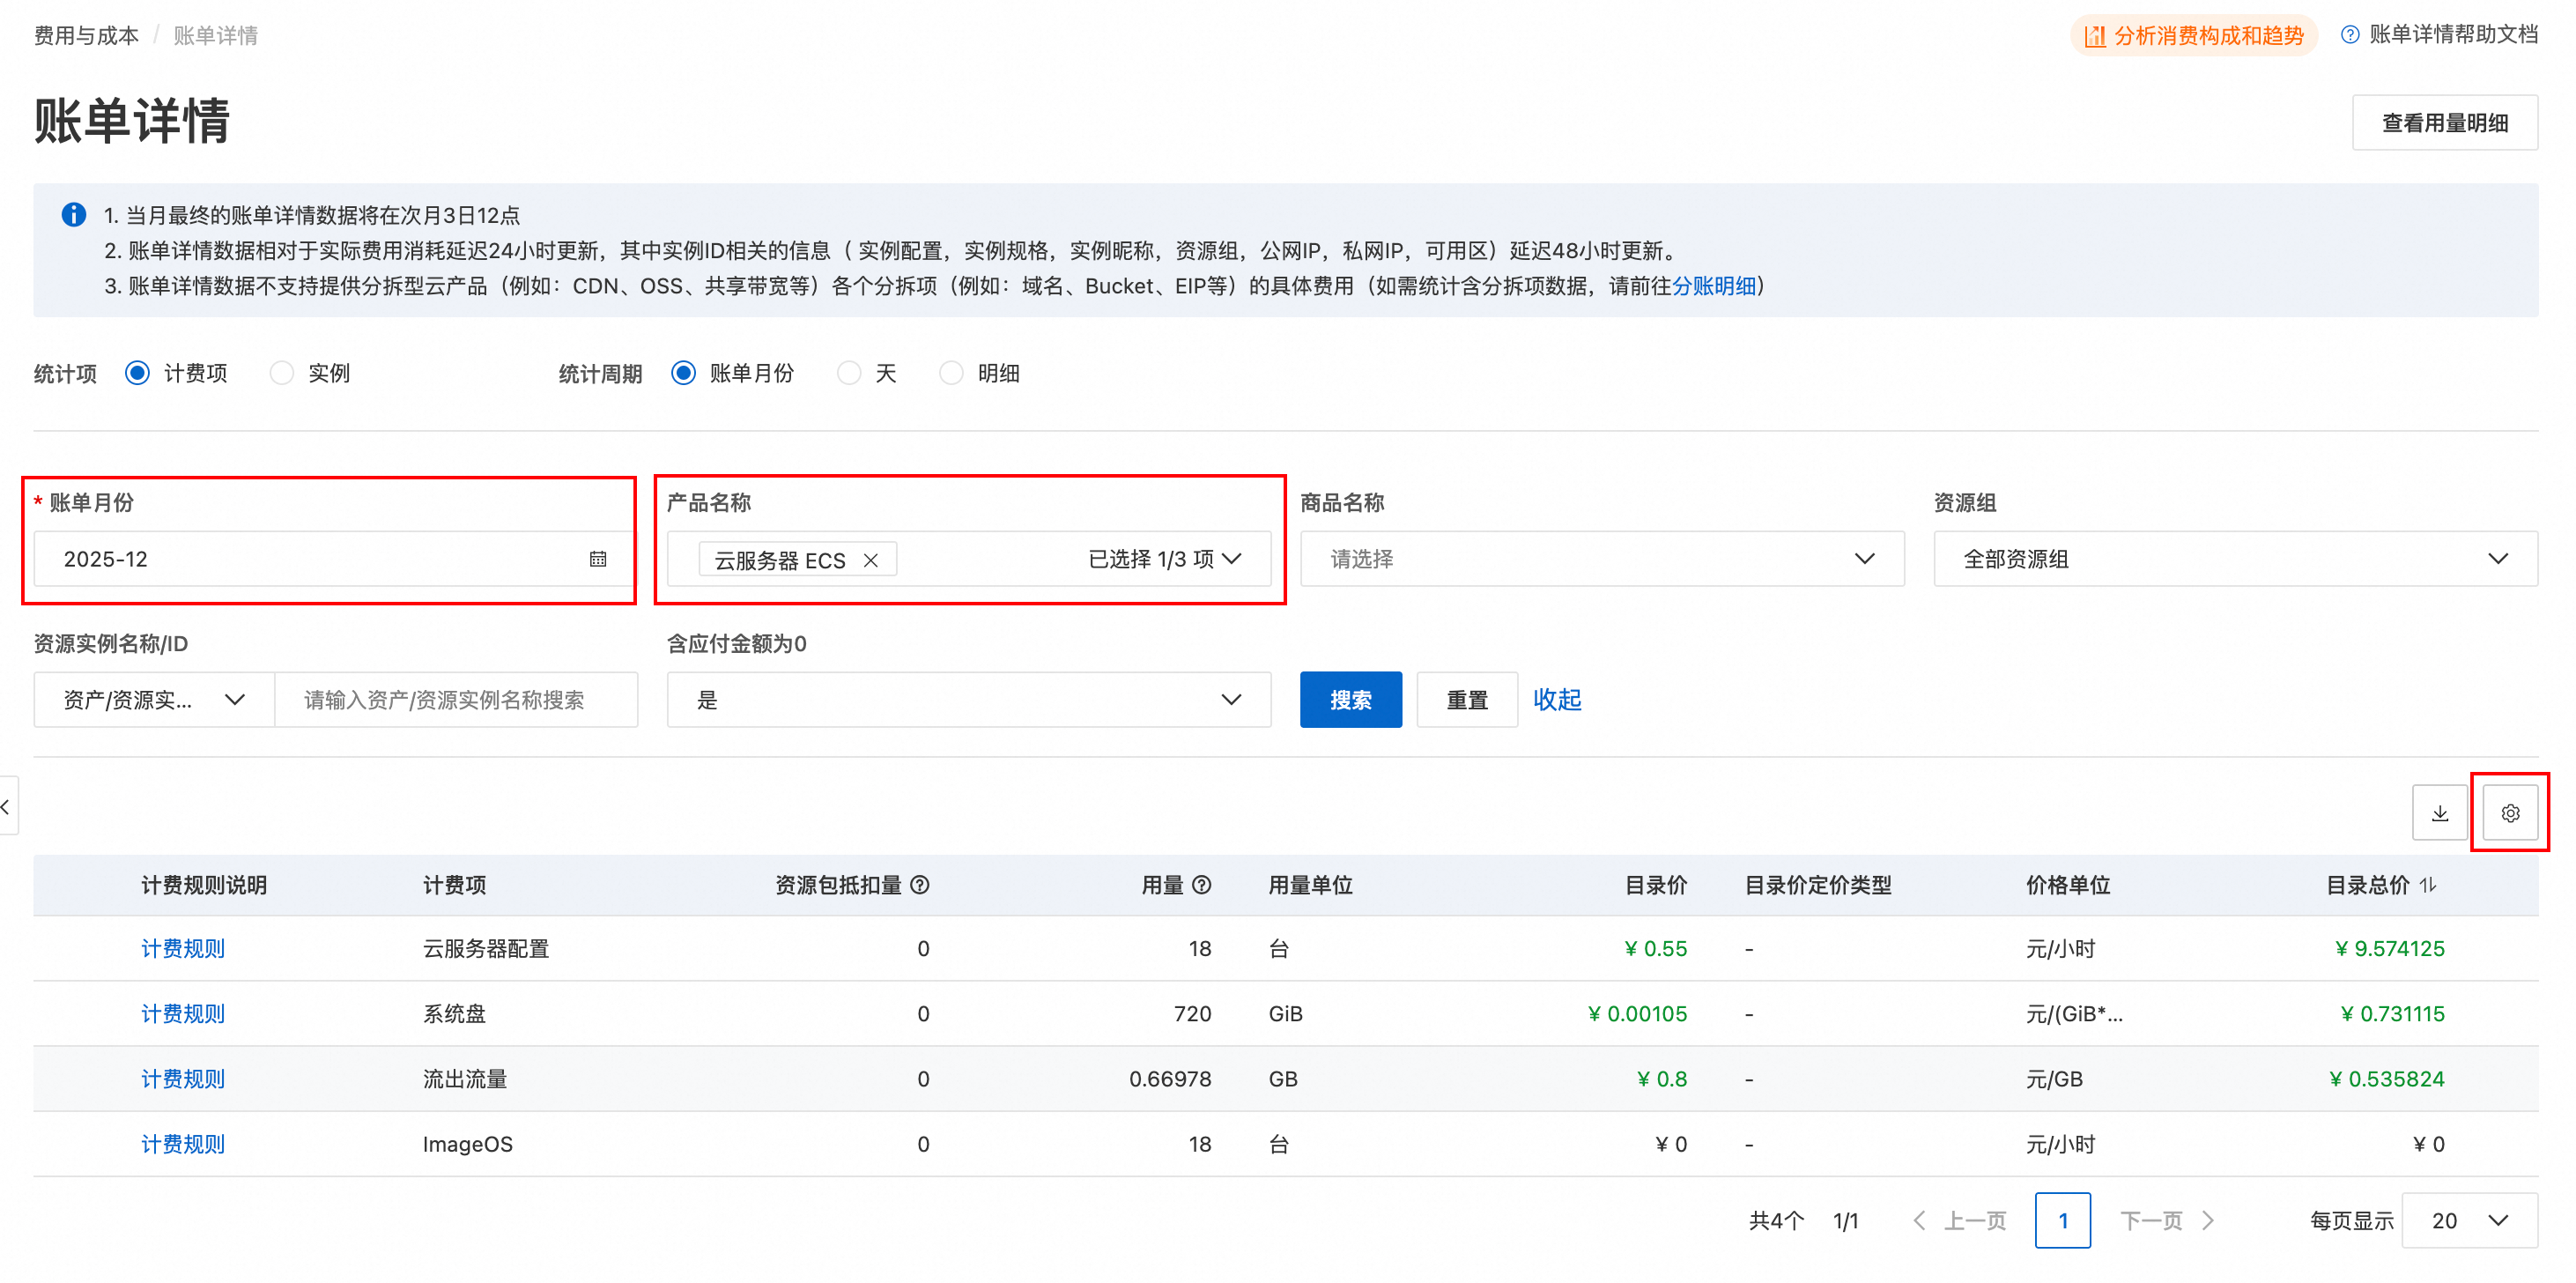Image resolution: width=2576 pixels, height=1283 pixels.
Task: Select the 天 statistics period radio
Action: pyautogui.click(x=849, y=373)
